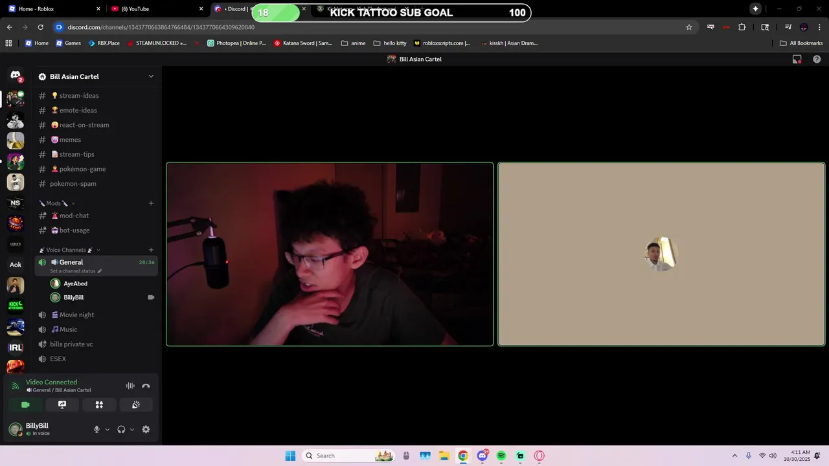829x466 pixels.
Task: Open the Activities launcher button
Action: coord(99,405)
